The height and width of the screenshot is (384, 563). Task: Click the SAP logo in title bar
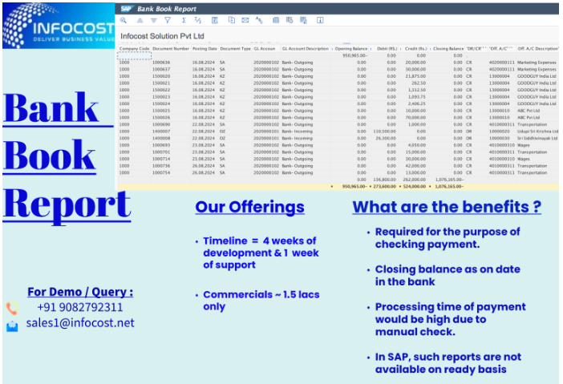coord(127,9)
